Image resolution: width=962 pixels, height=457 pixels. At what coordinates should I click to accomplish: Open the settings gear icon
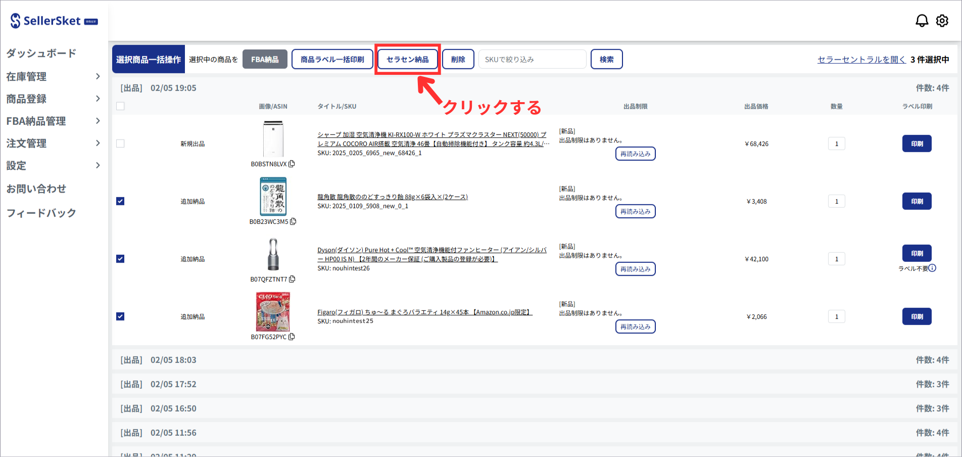pos(942,21)
